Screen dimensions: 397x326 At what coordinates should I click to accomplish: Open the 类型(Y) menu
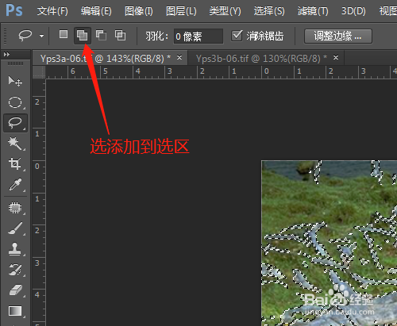[225, 11]
